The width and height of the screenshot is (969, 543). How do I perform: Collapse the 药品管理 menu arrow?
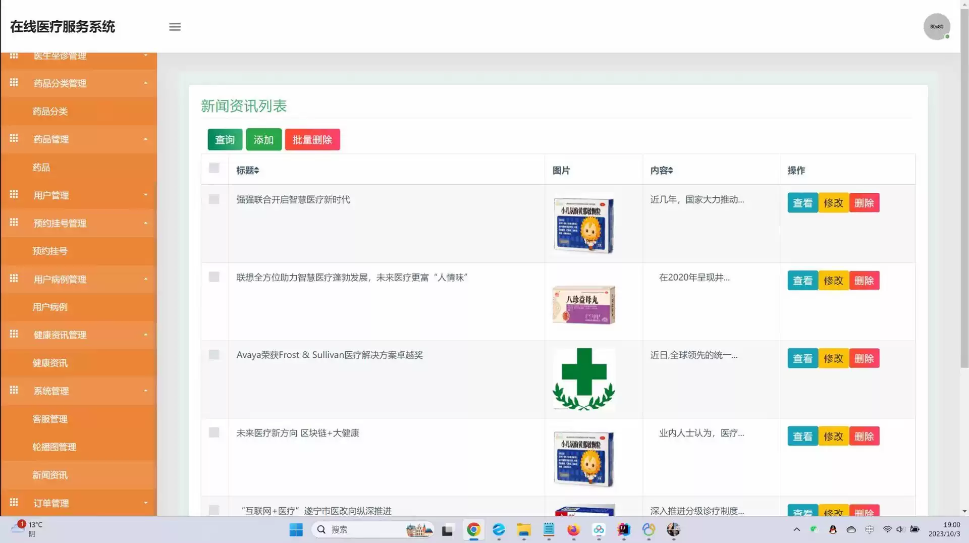(x=146, y=139)
